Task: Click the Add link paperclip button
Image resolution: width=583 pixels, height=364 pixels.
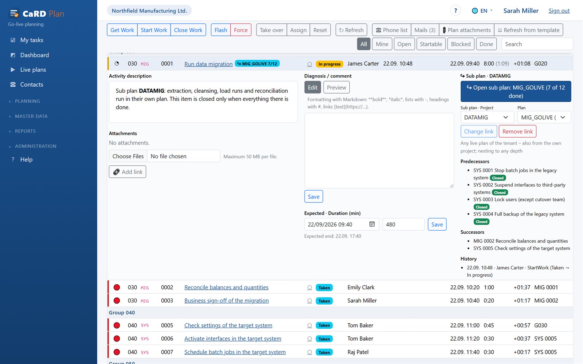Action: pos(128,172)
